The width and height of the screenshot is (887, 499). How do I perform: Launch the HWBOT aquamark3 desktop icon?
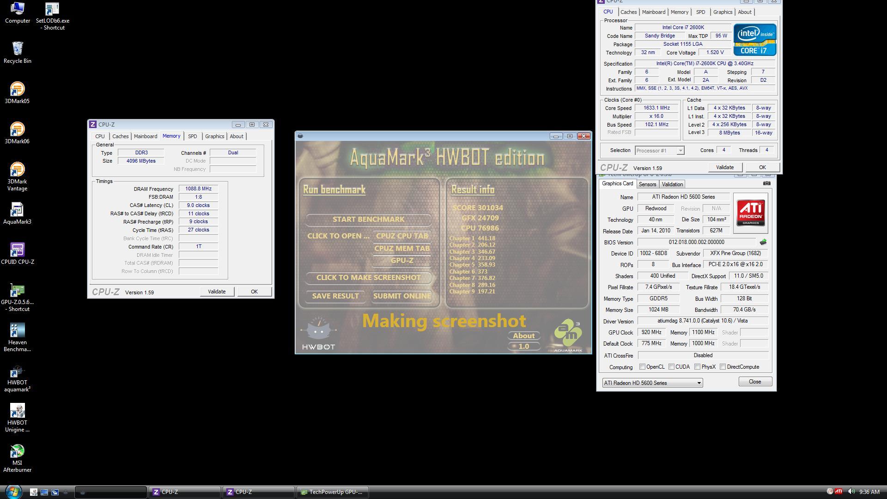[17, 377]
